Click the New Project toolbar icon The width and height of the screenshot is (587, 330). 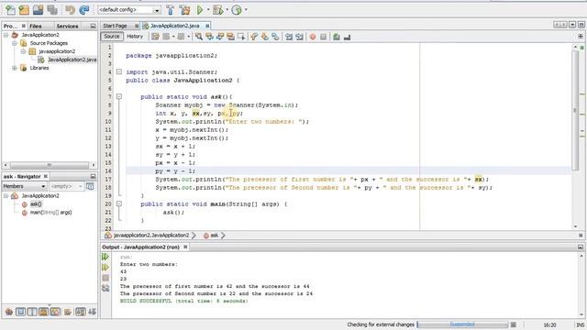pos(24,10)
